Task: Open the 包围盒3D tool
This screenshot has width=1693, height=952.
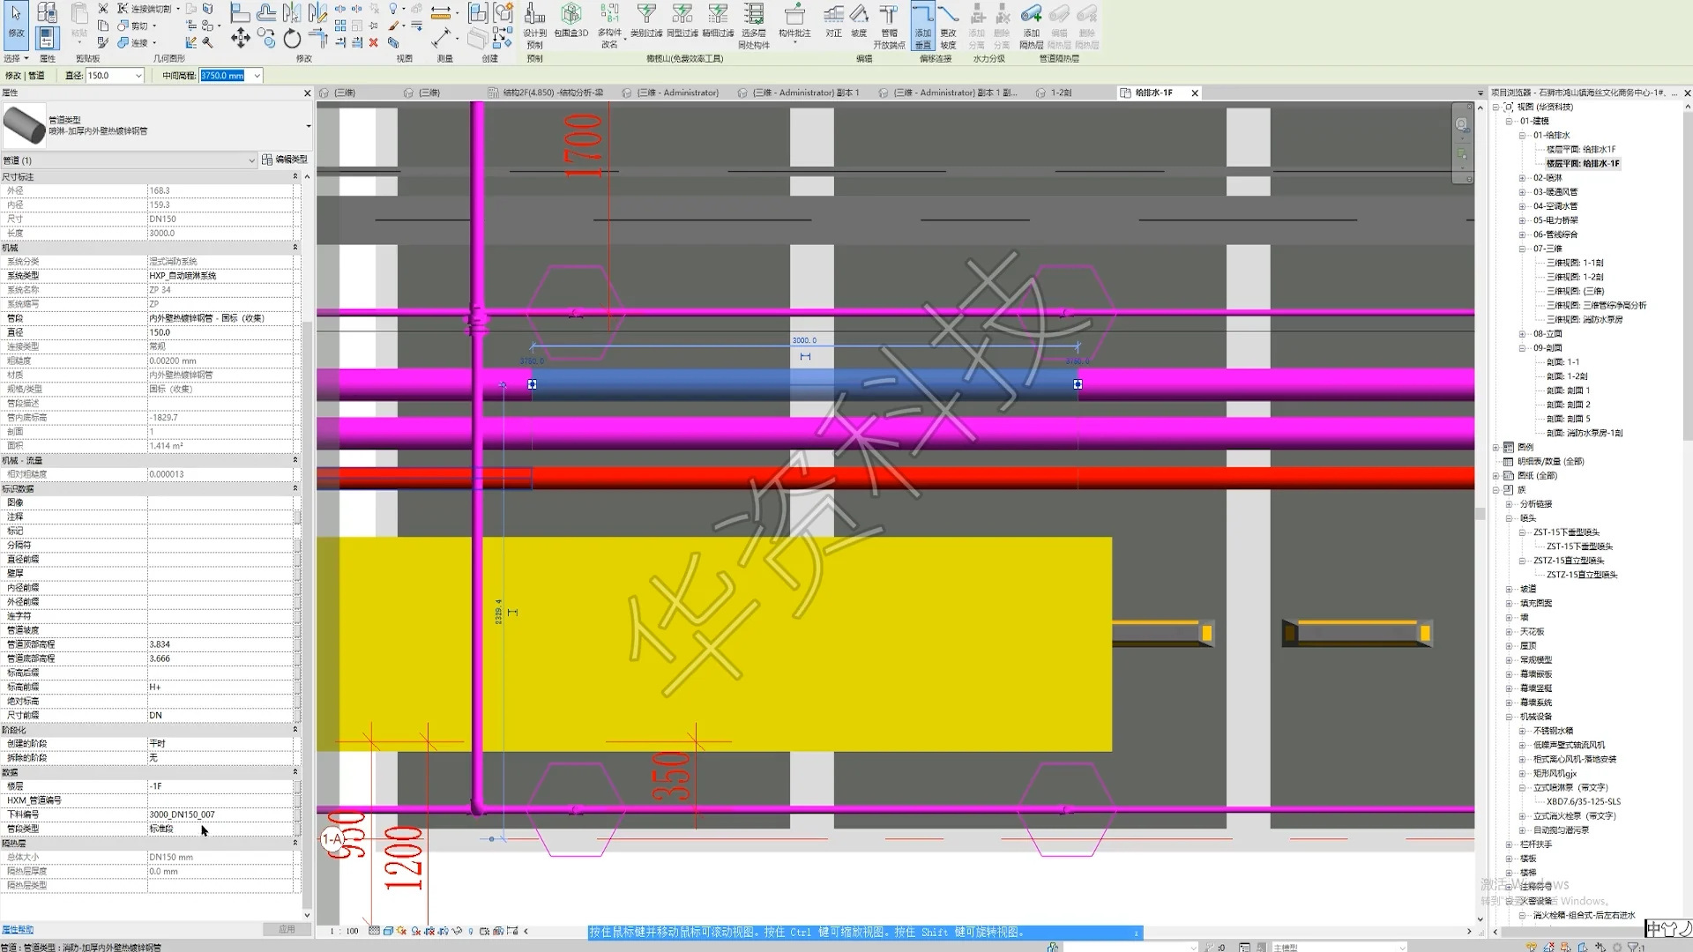Action: [571, 22]
